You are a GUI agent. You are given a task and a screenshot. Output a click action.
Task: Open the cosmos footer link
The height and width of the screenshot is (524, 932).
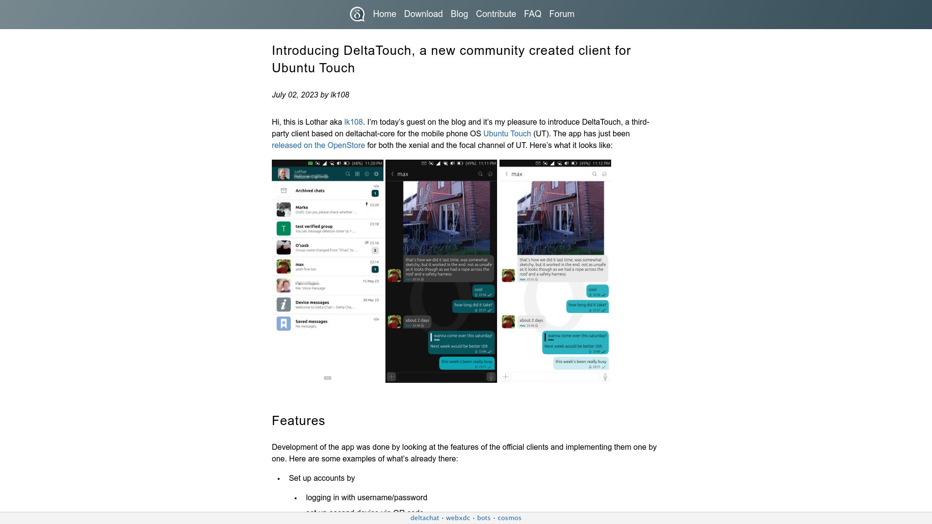509,518
